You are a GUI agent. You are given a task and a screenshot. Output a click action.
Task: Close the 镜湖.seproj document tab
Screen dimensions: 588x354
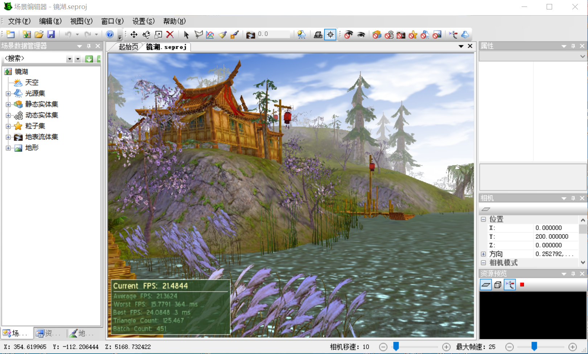(470, 46)
